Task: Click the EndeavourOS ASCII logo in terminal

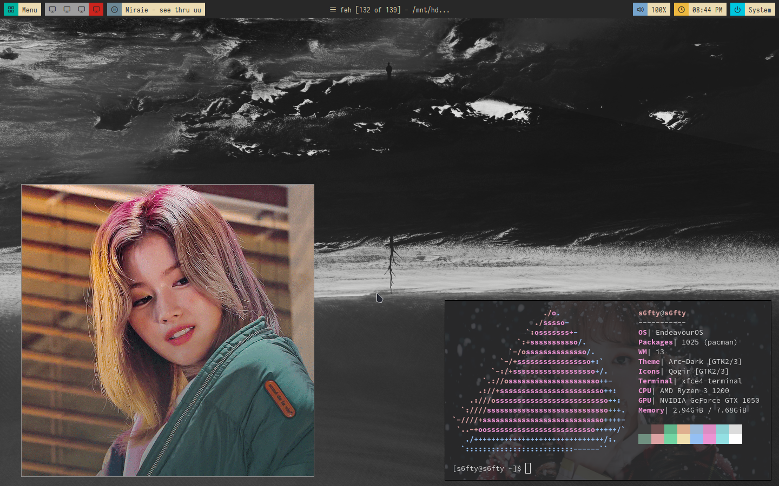Action: pyautogui.click(x=539, y=381)
